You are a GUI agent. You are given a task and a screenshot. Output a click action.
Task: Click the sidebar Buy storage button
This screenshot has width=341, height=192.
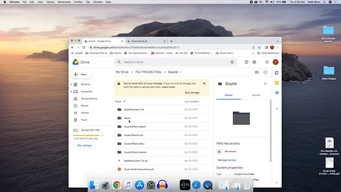(85, 146)
